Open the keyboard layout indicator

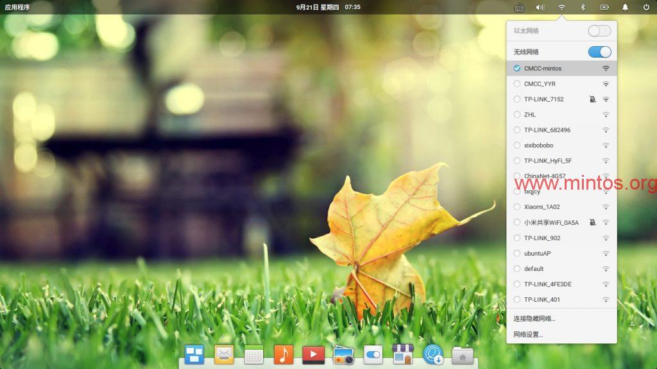click(x=519, y=7)
